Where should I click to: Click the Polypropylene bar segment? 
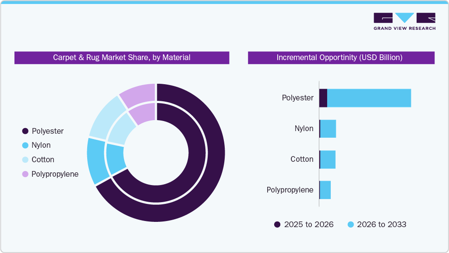tap(325, 190)
